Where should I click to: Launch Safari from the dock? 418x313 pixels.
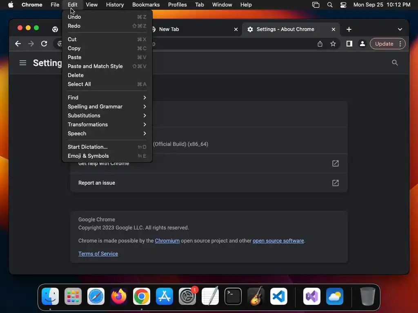tap(96, 296)
